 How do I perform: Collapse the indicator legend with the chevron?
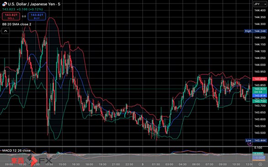point(5,31)
